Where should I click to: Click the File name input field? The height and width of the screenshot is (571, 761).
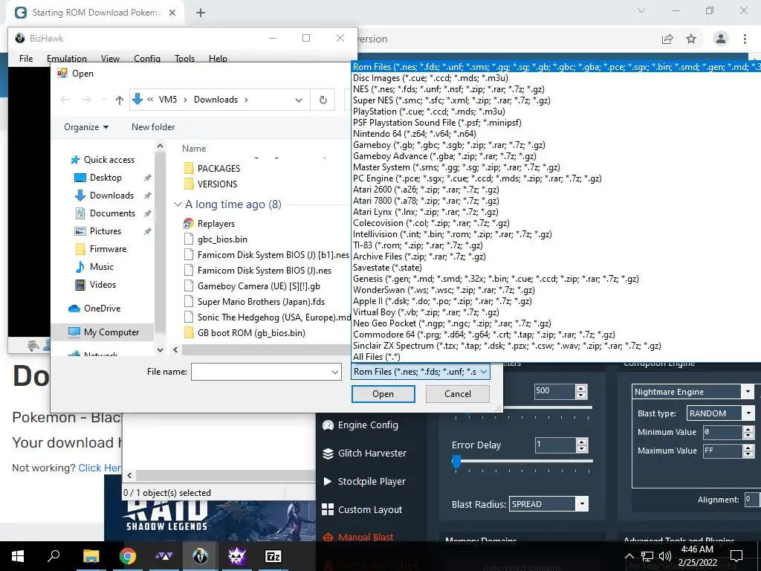(261, 372)
